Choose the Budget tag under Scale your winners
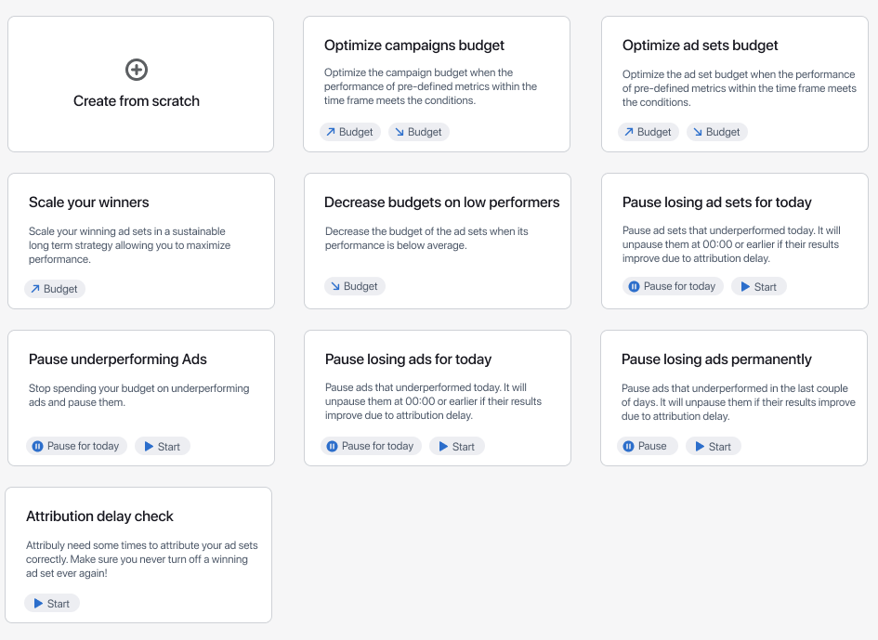This screenshot has height=640, width=878. [54, 289]
